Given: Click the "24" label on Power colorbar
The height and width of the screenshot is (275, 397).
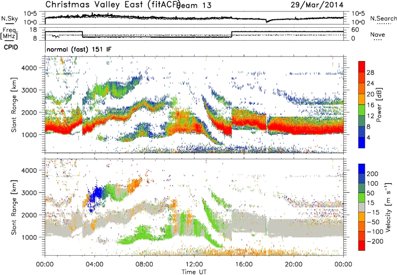Looking at the screenshot, I should point(370,83).
